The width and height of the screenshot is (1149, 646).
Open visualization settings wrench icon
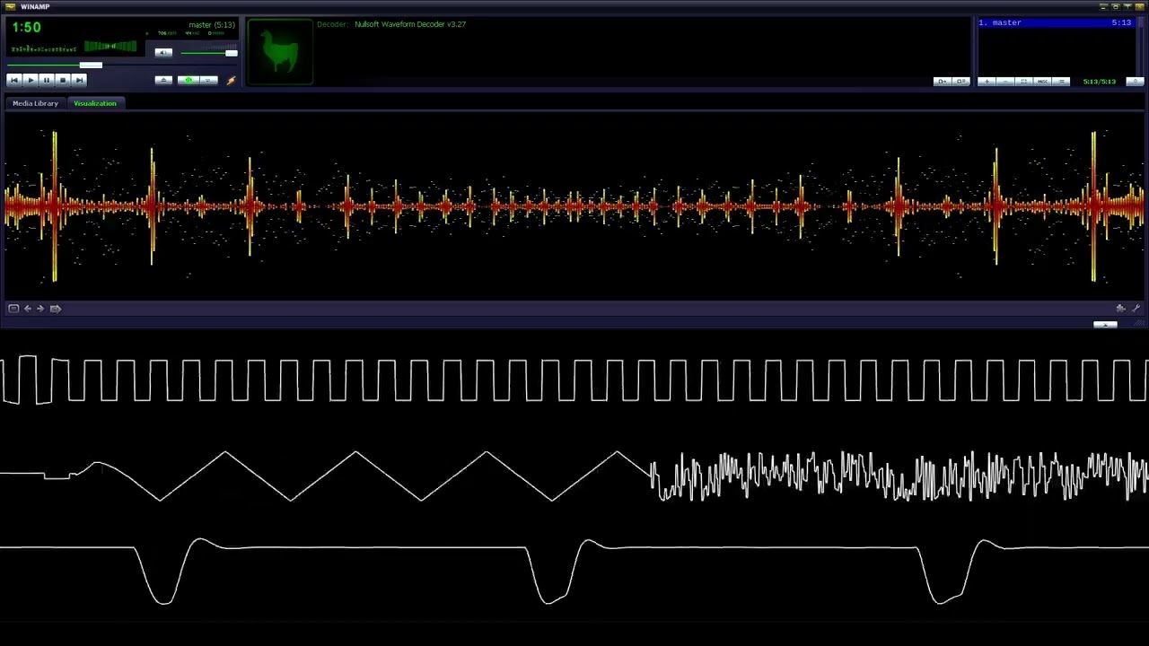pyautogui.click(x=1136, y=309)
